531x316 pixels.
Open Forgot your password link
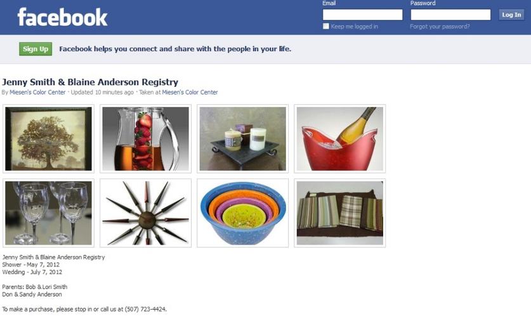[440, 27]
